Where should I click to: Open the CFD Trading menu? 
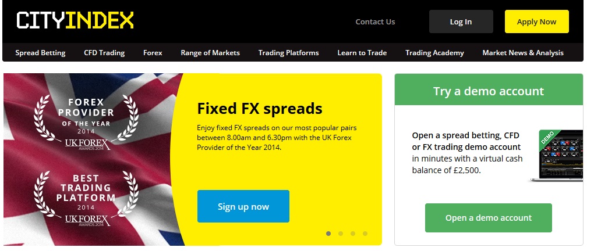point(104,53)
